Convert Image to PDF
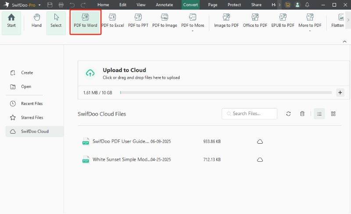This screenshot has width=351, height=214. click(x=226, y=21)
